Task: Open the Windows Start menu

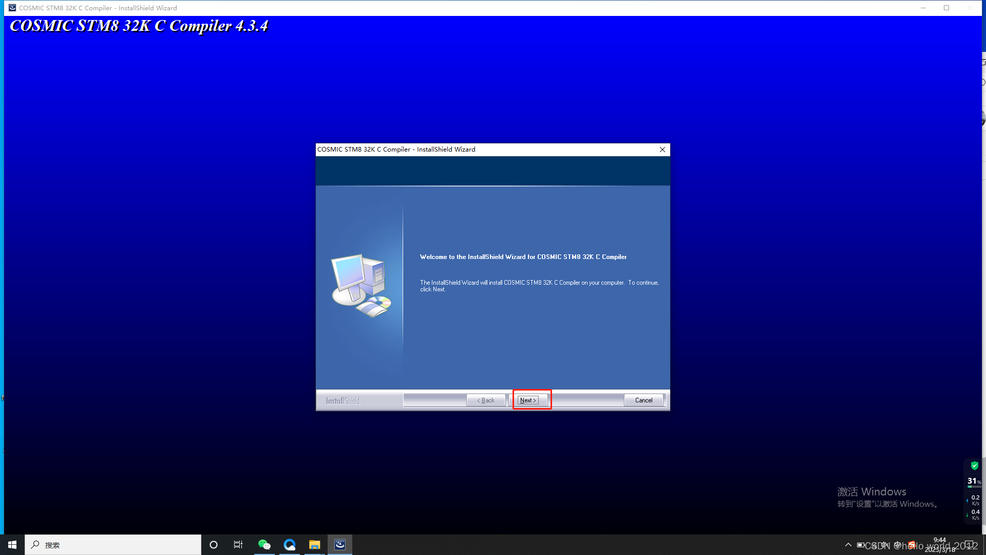Action: pyautogui.click(x=12, y=545)
